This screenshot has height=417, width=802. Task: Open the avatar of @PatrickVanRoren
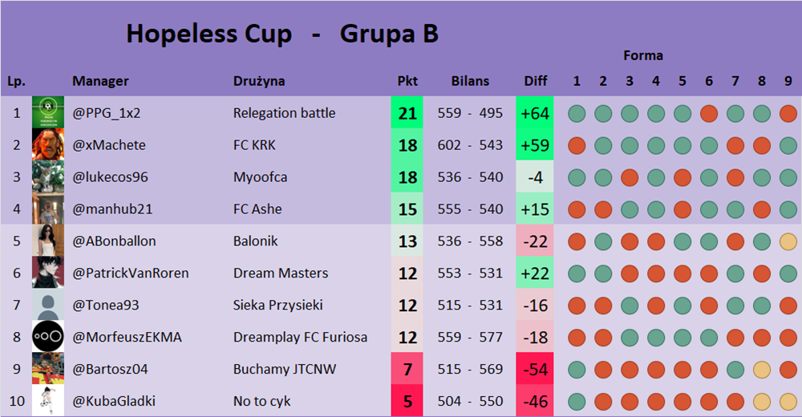pos(47,273)
